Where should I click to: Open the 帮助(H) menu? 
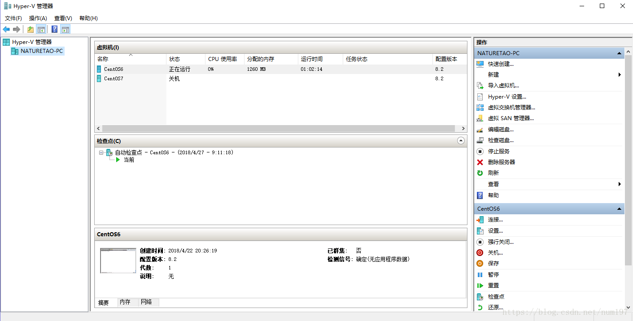[88, 18]
